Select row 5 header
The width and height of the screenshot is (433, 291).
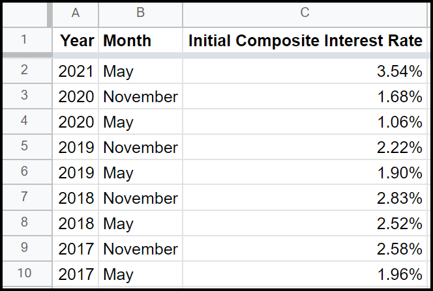(25, 147)
